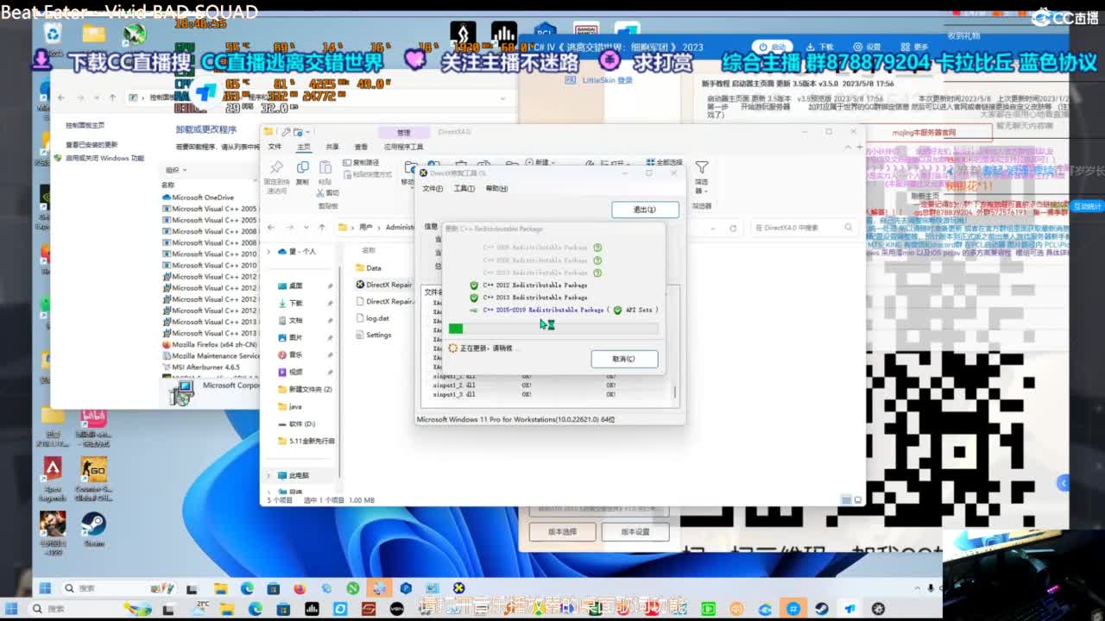The height and width of the screenshot is (621, 1105).
Task: Click the File Explorer refresh icon
Action: (x=733, y=228)
